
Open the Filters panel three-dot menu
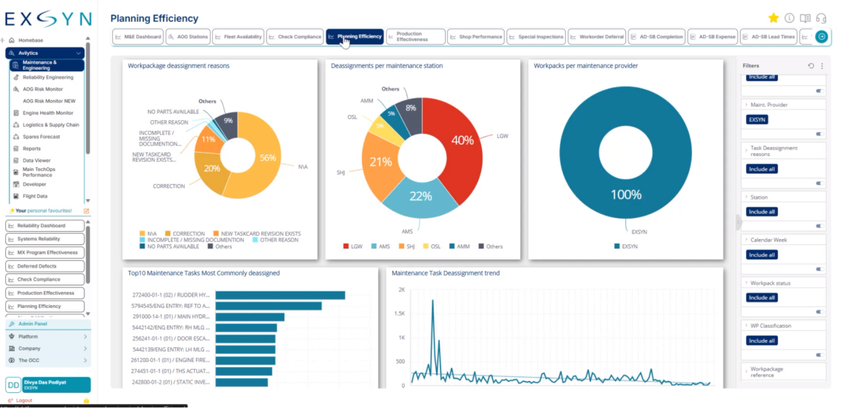pyautogui.click(x=822, y=66)
